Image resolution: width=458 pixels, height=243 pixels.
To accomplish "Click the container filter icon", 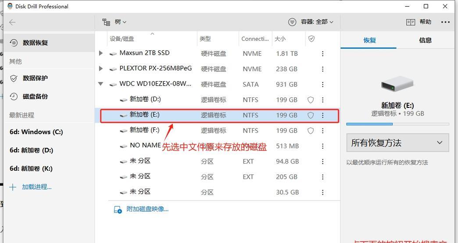I will 292,22.
